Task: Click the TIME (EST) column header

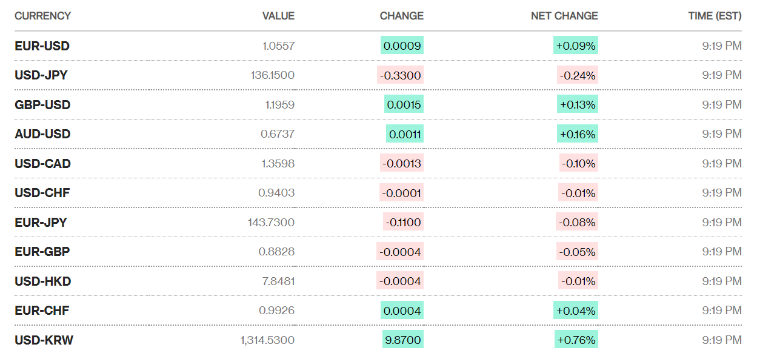Action: [x=715, y=16]
